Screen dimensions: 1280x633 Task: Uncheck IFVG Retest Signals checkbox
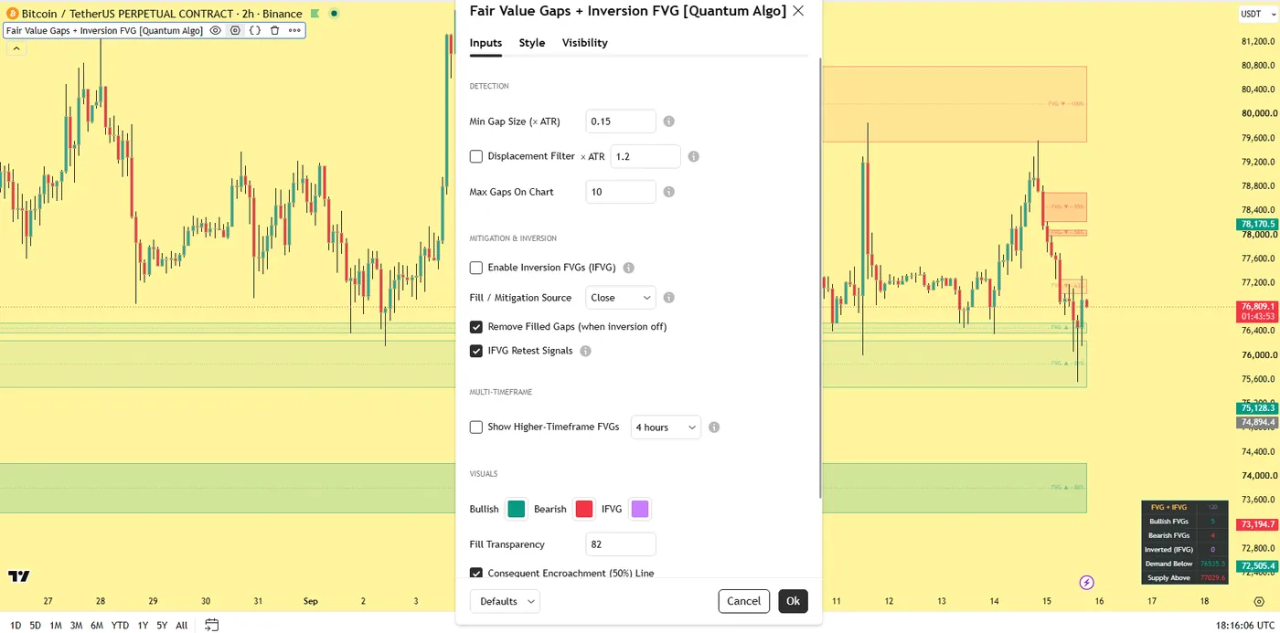[x=476, y=351]
